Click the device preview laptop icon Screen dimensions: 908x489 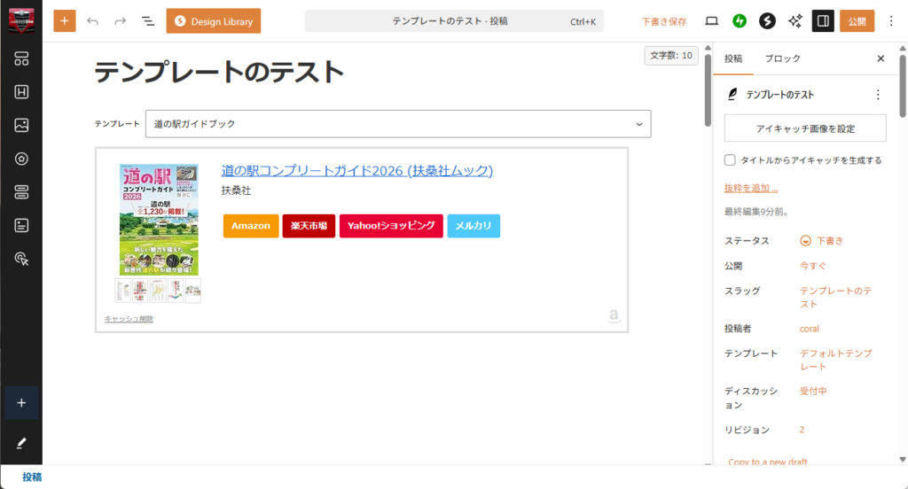[711, 21]
